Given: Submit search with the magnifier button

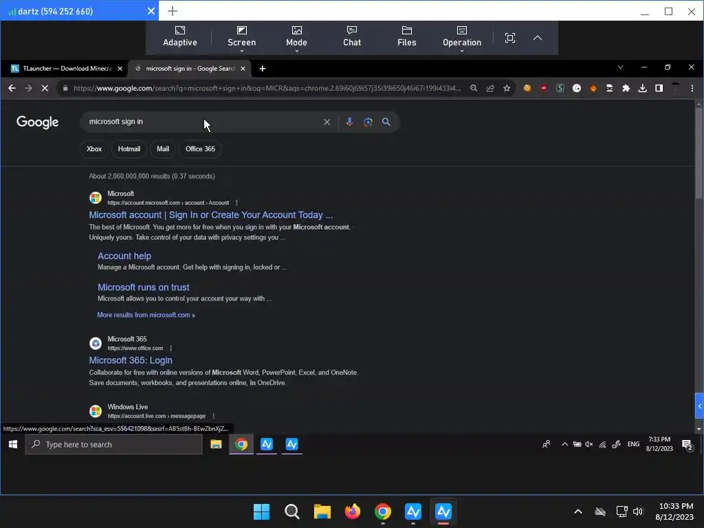Looking at the screenshot, I should coord(386,122).
